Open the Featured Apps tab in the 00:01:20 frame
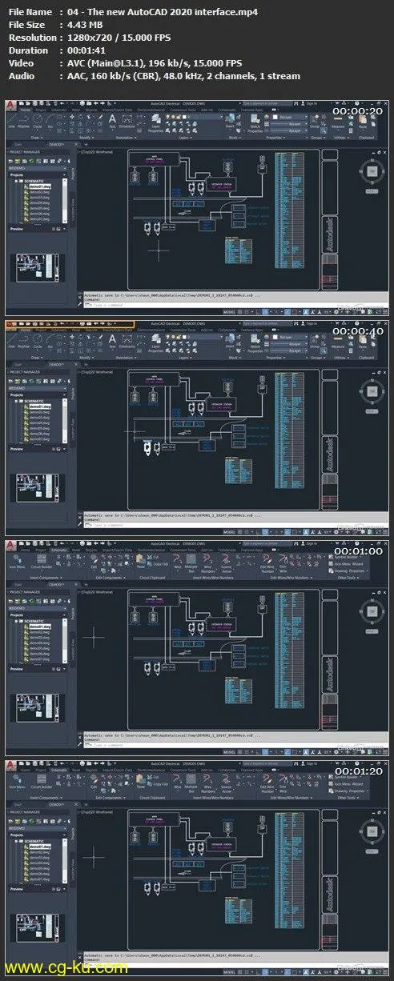Screen dimensions: 394x981 tap(254, 770)
